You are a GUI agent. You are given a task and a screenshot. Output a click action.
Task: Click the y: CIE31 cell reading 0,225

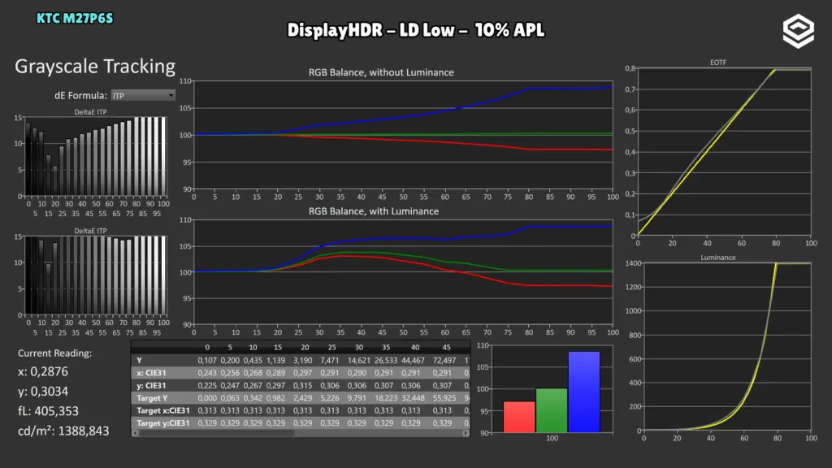[207, 386]
